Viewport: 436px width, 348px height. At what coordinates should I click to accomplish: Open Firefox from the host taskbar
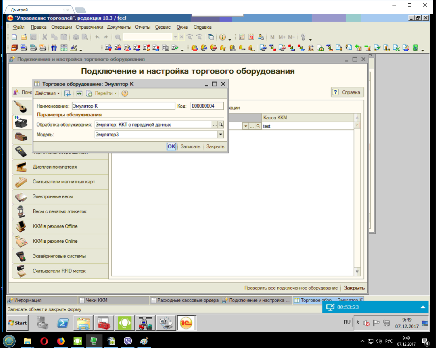(61, 341)
